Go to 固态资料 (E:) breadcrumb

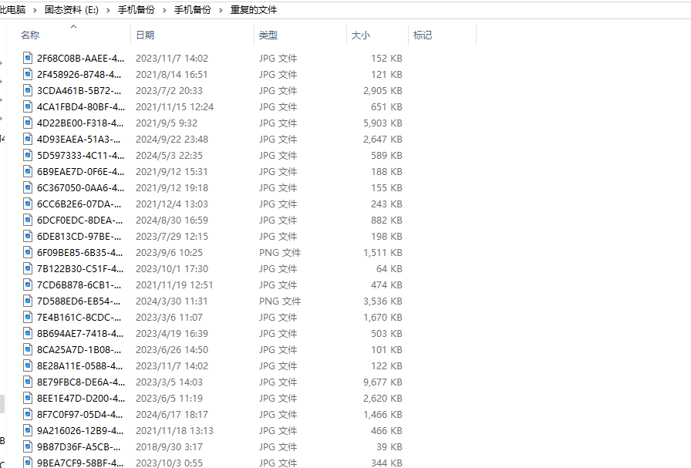point(72,10)
